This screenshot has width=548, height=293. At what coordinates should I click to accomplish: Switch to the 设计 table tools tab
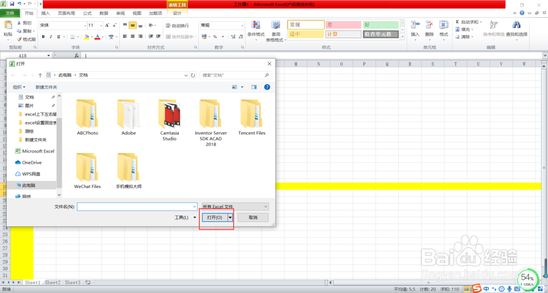click(x=177, y=13)
